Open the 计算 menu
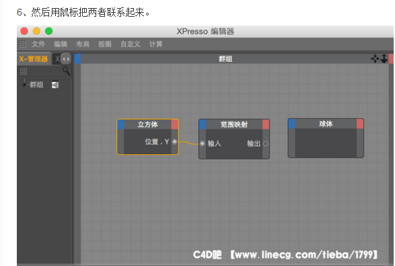Screen dimensions: 395x266 coord(156,44)
